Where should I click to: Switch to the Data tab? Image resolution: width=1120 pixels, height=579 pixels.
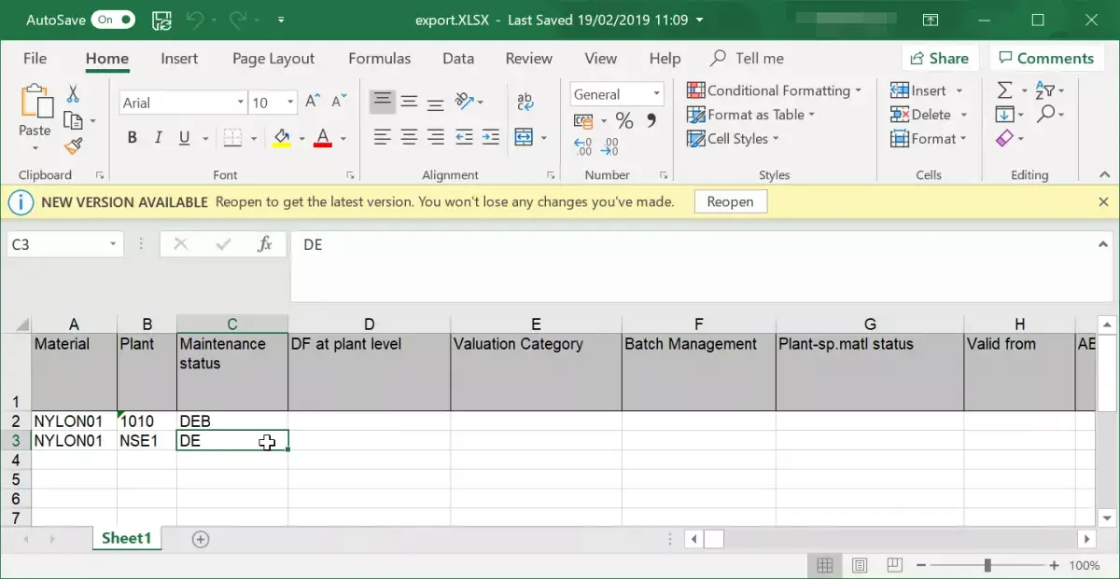[458, 58]
